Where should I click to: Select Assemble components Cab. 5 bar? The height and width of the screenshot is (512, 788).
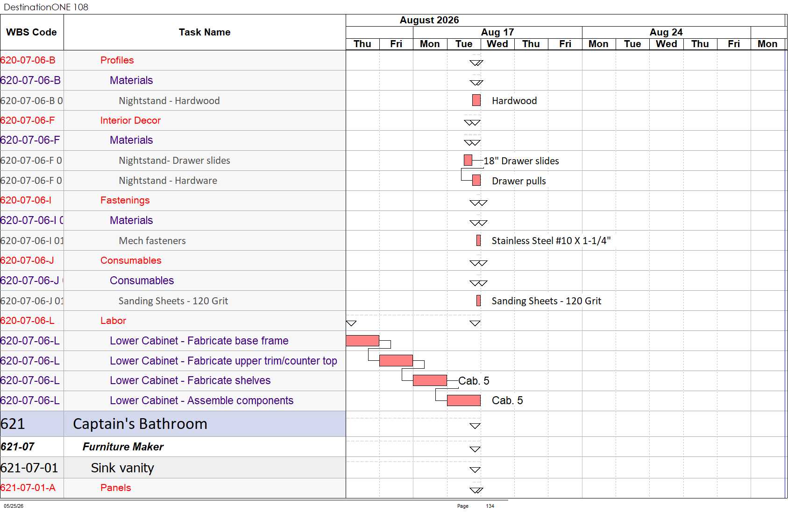464,400
